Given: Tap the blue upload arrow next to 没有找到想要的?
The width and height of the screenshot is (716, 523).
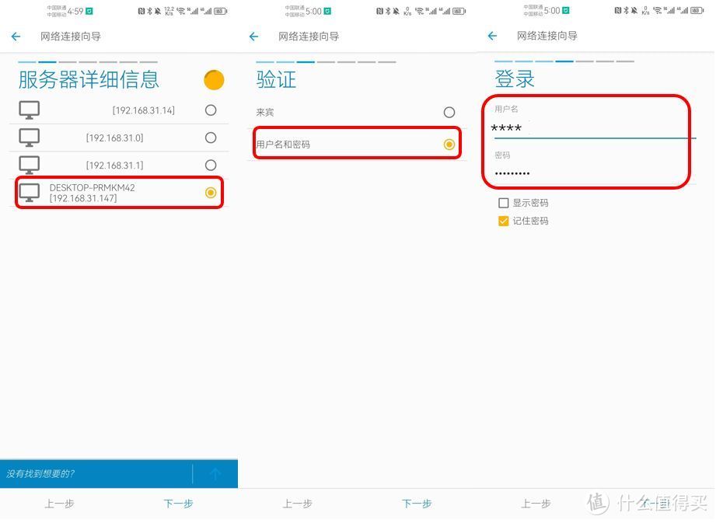Looking at the screenshot, I should [x=215, y=473].
